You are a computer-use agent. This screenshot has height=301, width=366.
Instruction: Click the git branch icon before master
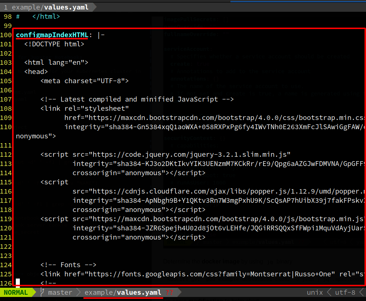point(42,292)
